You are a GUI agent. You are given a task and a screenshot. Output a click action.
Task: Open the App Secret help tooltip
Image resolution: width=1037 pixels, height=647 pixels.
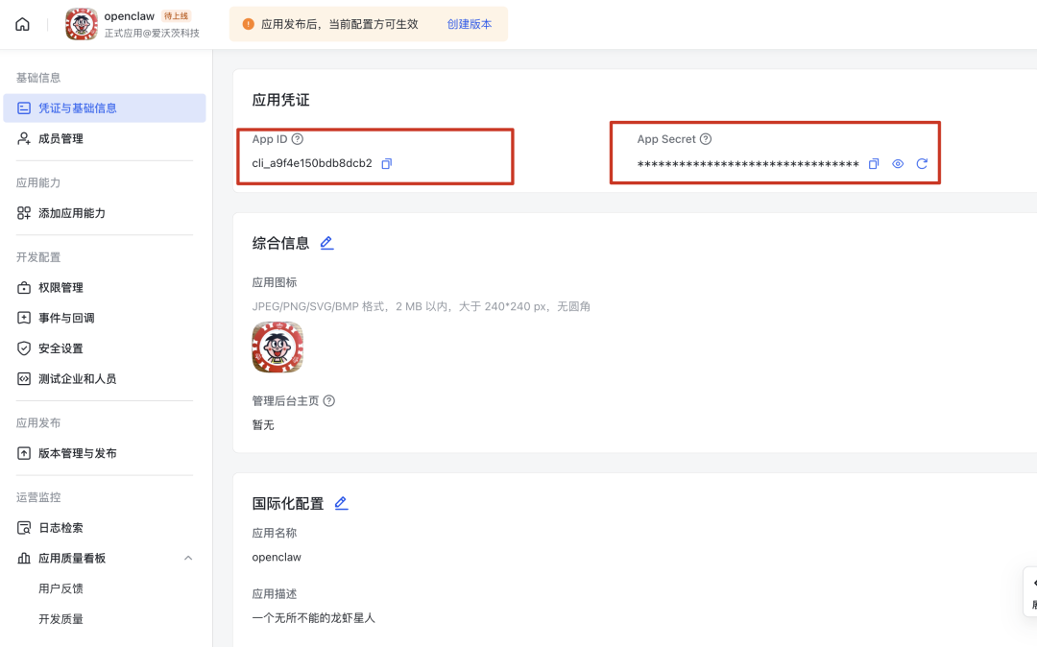(706, 138)
